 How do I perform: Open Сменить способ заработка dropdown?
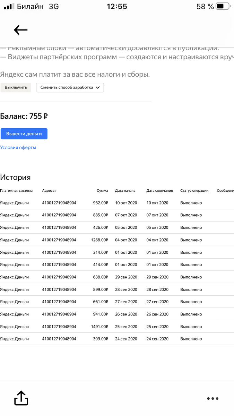pyautogui.click(x=70, y=87)
